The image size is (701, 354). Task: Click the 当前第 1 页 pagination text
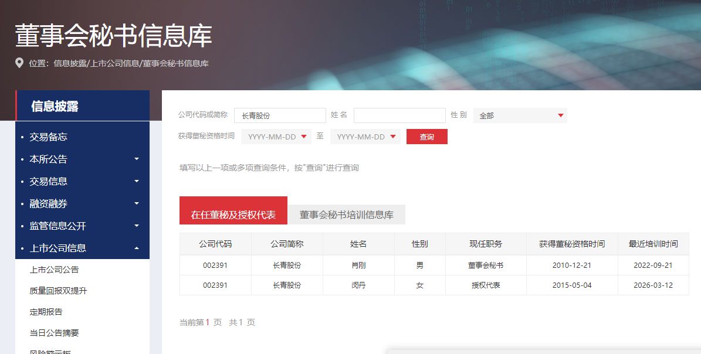click(200, 322)
